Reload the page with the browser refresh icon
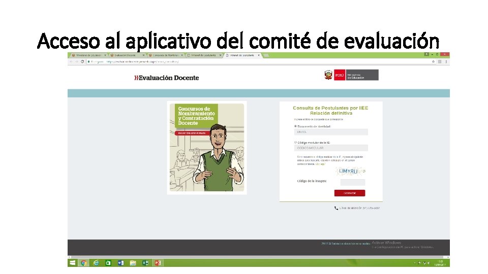 pyautogui.click(x=82, y=61)
